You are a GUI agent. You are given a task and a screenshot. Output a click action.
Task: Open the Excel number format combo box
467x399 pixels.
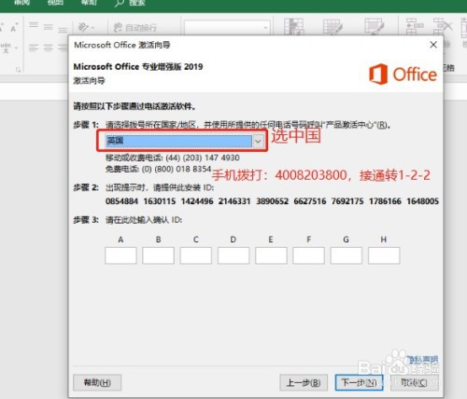click(227, 28)
